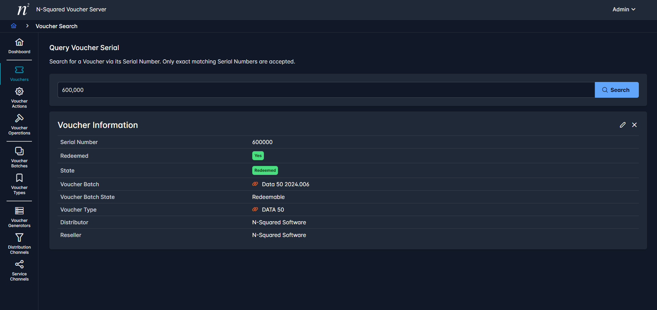Image resolution: width=657 pixels, height=310 pixels.
Task: Close the Voucher Information panel
Action: click(634, 125)
